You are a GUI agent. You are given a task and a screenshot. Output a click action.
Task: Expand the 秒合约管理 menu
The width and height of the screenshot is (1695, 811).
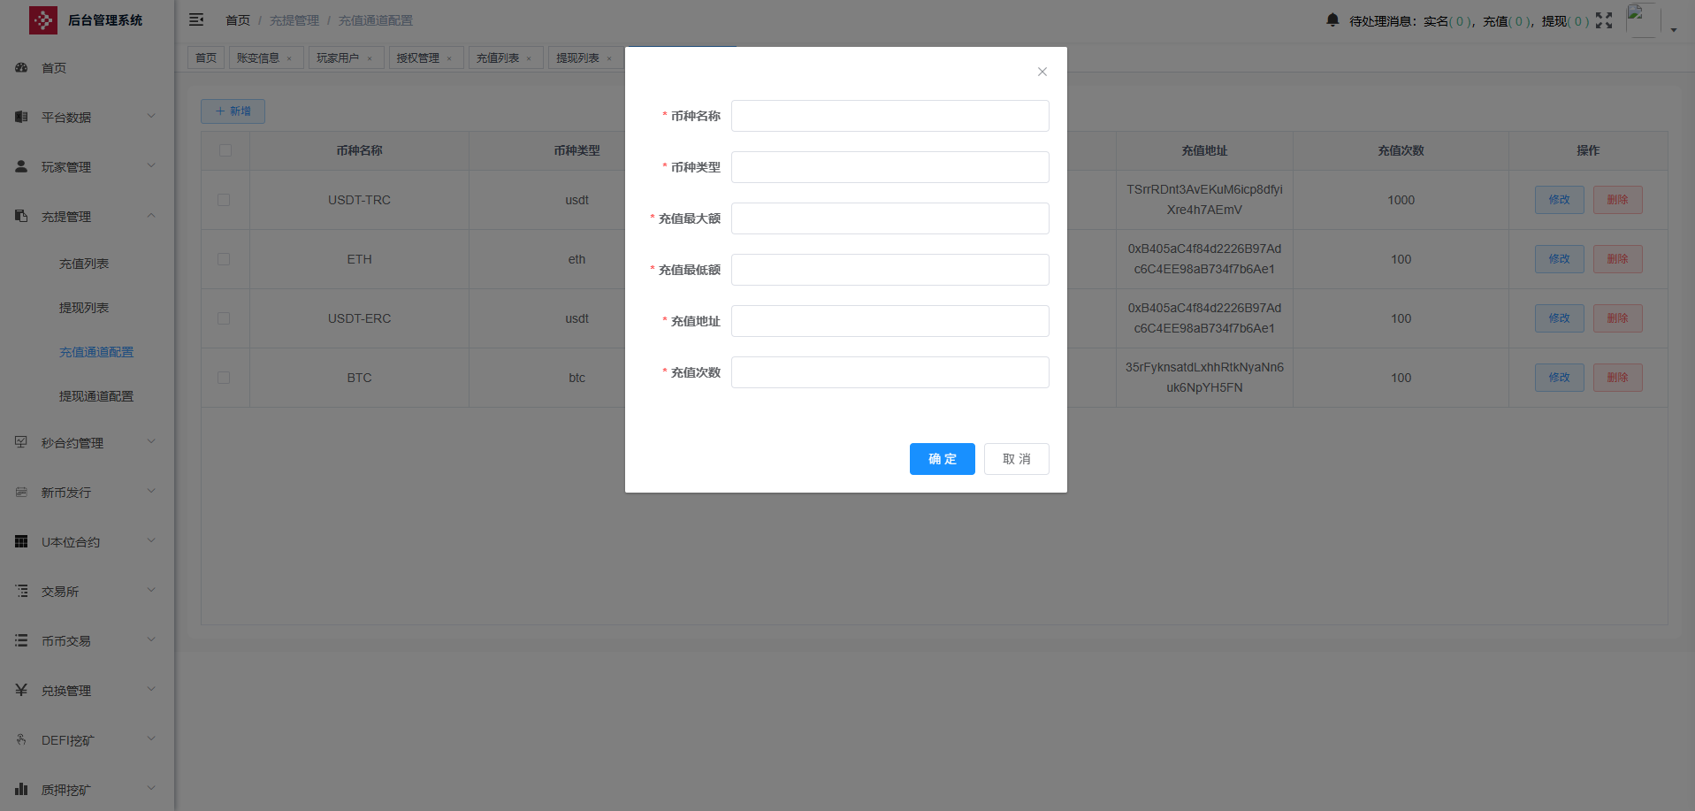[151, 441]
